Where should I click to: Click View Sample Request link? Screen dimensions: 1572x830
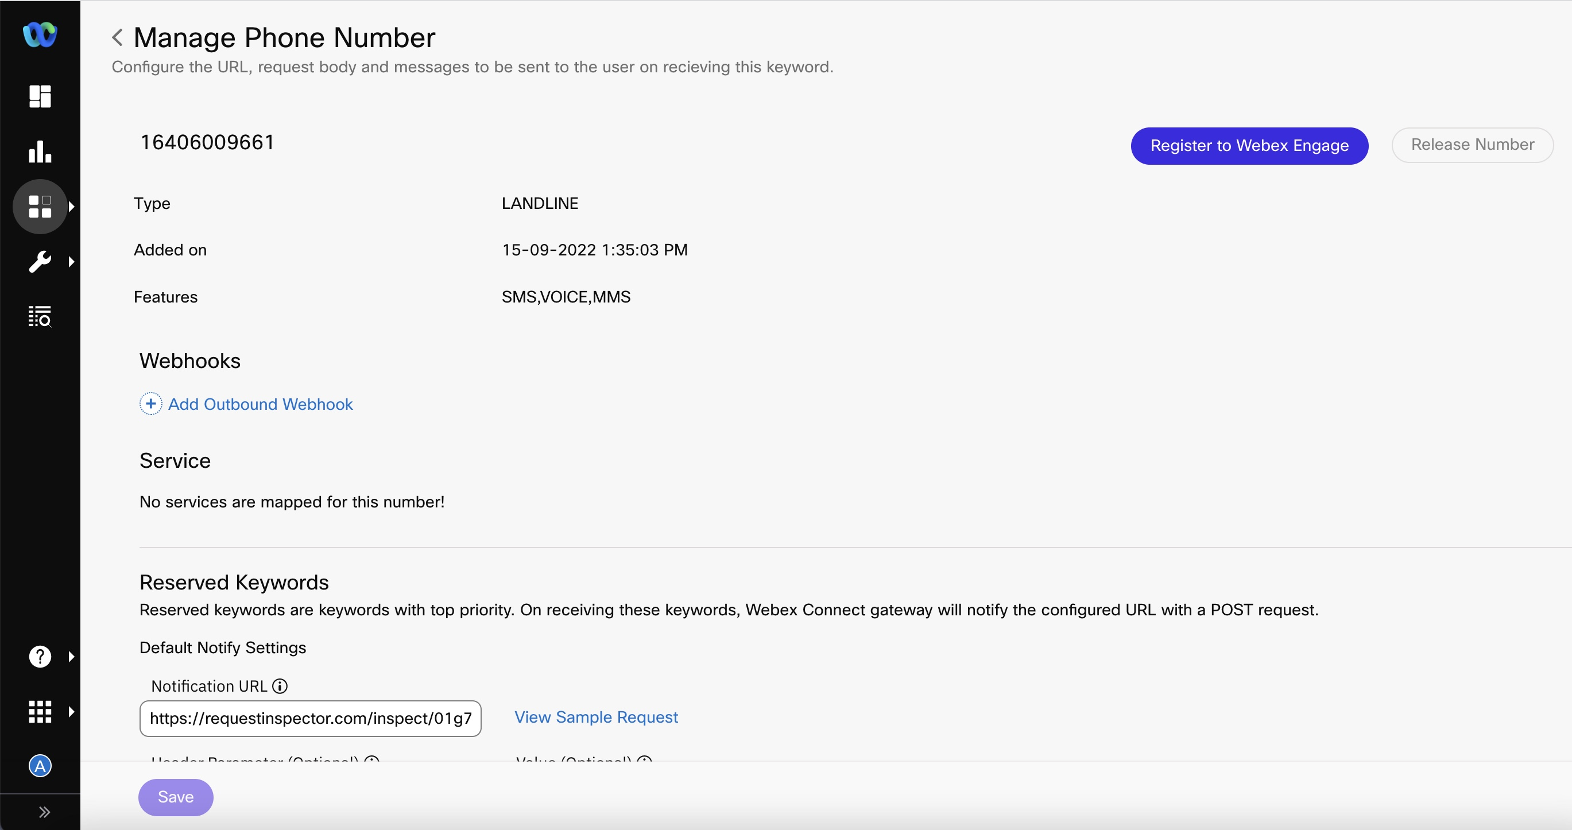pos(597,717)
